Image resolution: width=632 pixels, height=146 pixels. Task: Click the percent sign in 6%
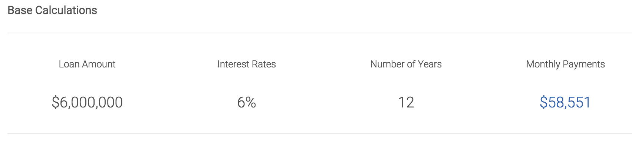click(251, 102)
